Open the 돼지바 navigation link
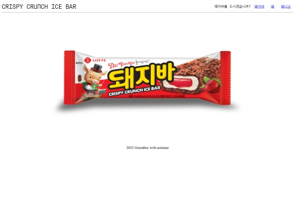 coord(259,7)
